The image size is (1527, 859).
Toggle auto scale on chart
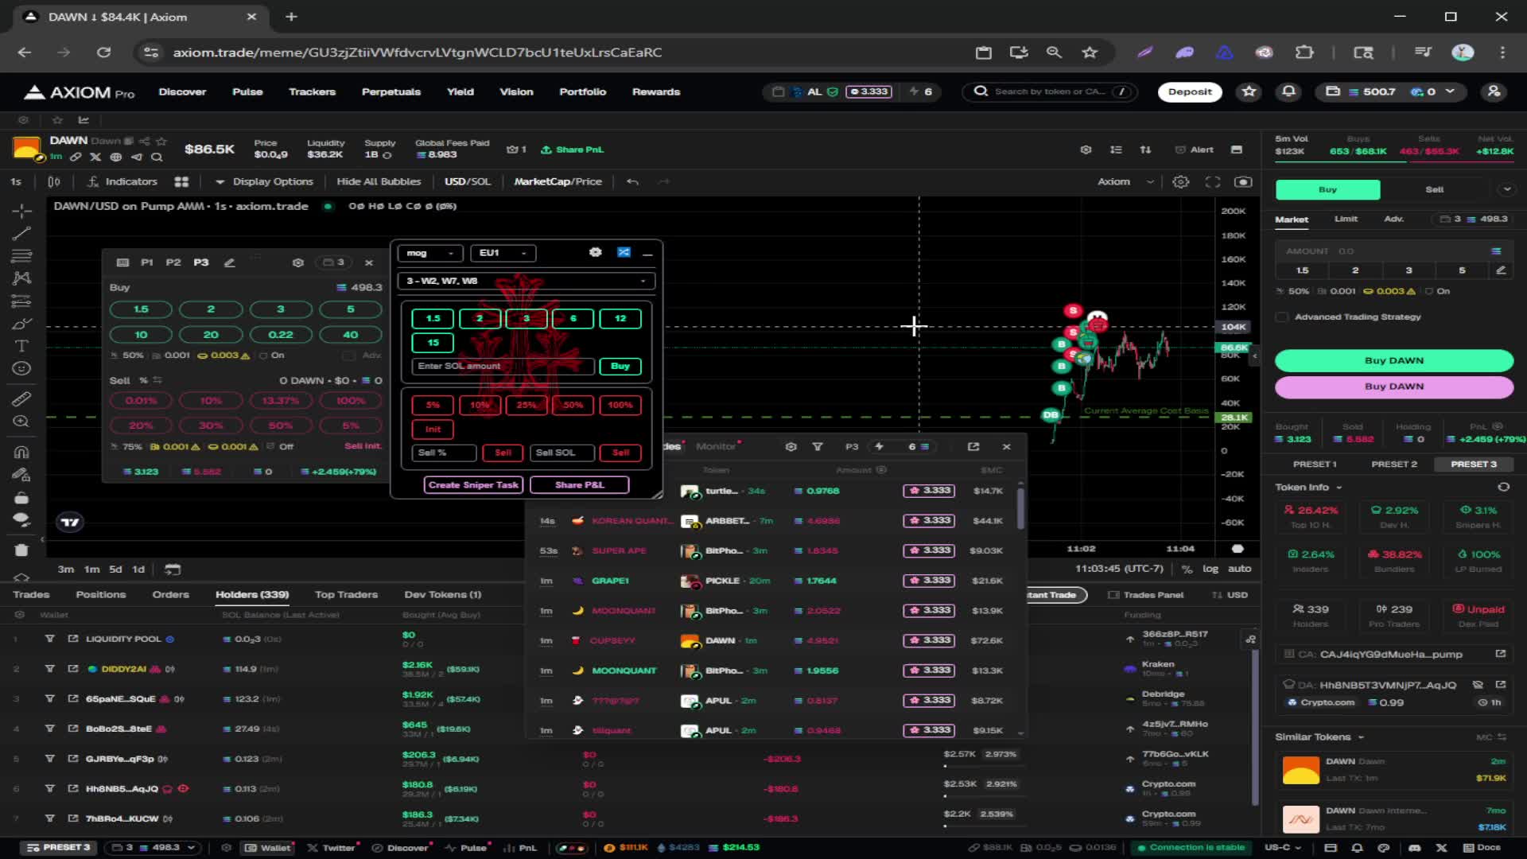click(x=1239, y=569)
